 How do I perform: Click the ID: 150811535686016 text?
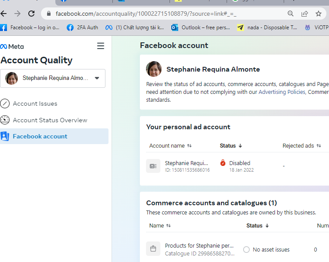click(187, 170)
